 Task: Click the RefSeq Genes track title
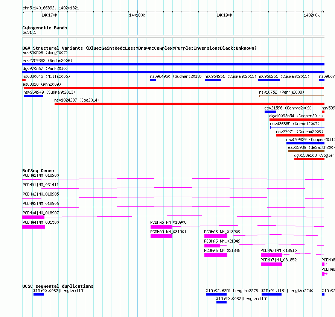38,171
